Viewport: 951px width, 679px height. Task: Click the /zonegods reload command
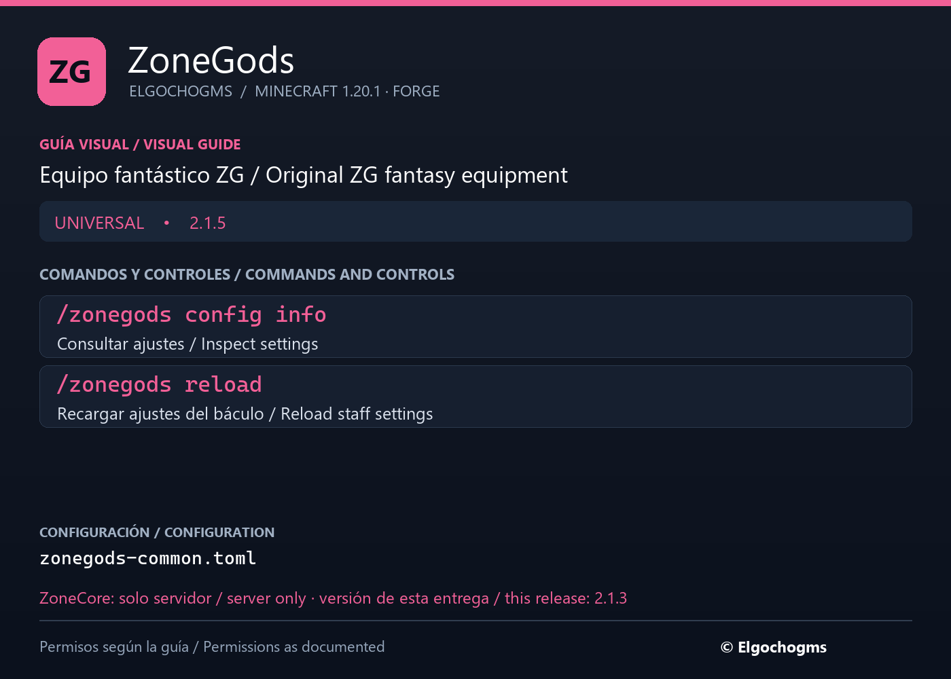coord(160,384)
